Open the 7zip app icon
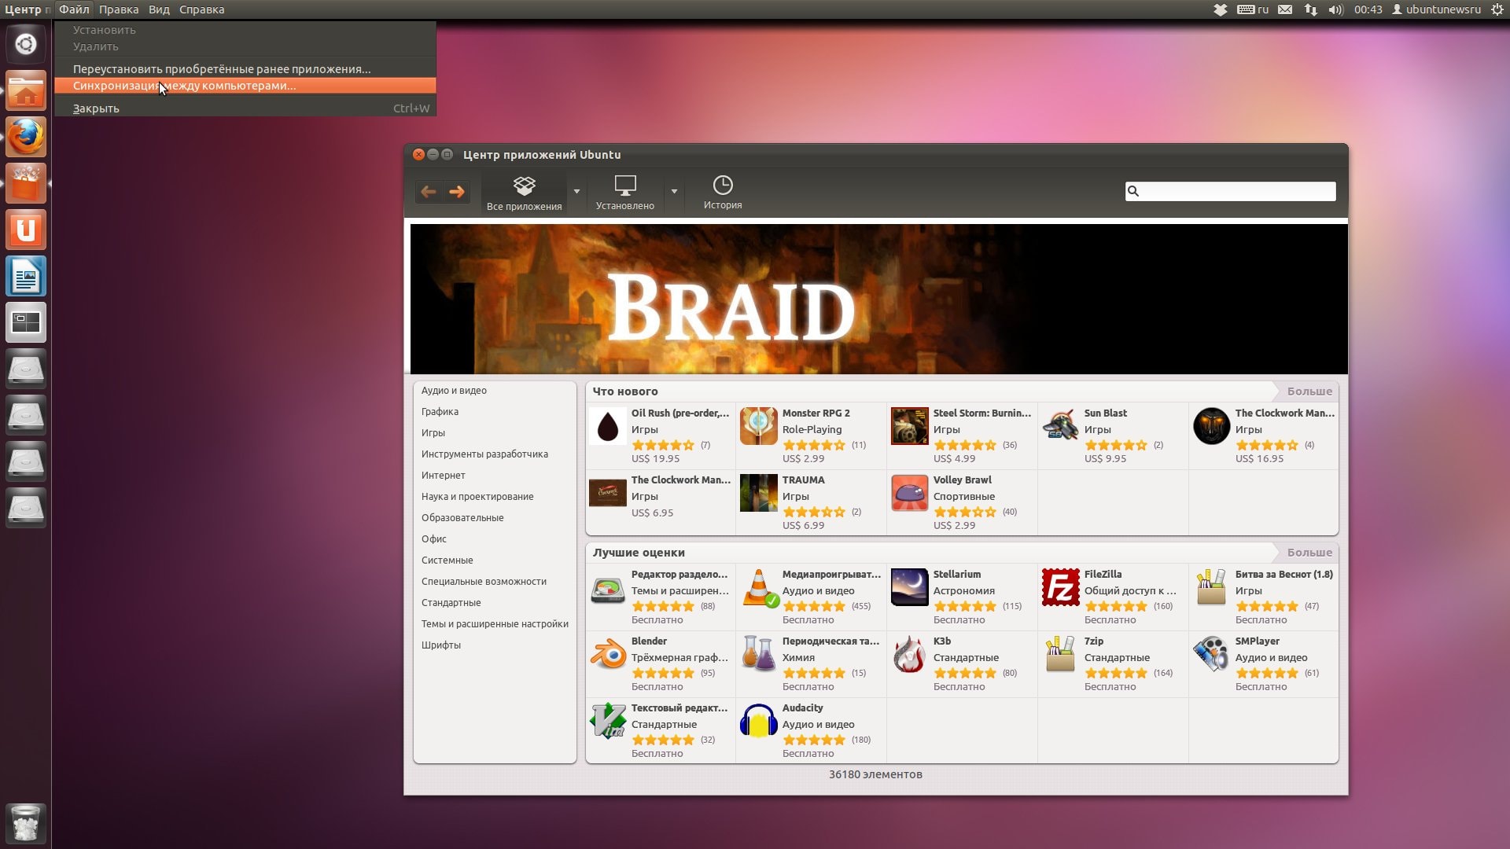The height and width of the screenshot is (849, 1510). 1061,655
